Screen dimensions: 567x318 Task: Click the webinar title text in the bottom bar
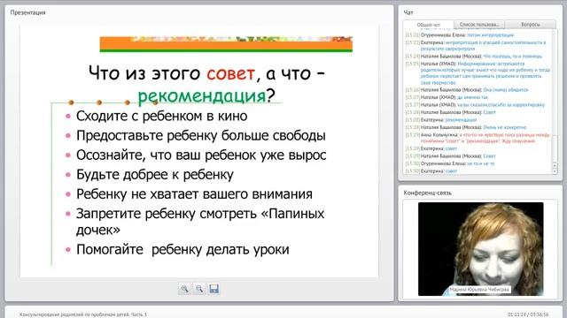point(83,314)
